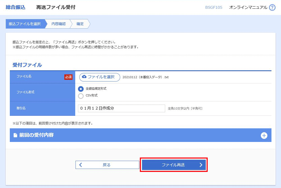
Task: Click the CSV形式 label text
Action: point(92,96)
